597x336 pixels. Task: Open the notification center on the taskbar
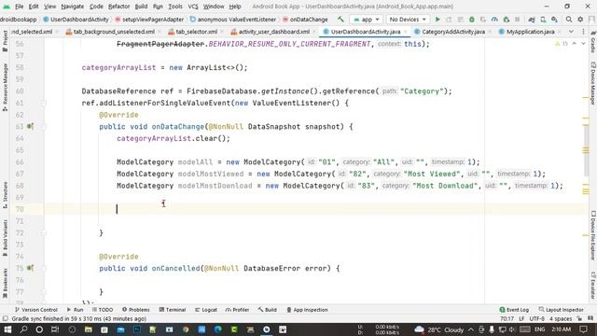pos(584,329)
